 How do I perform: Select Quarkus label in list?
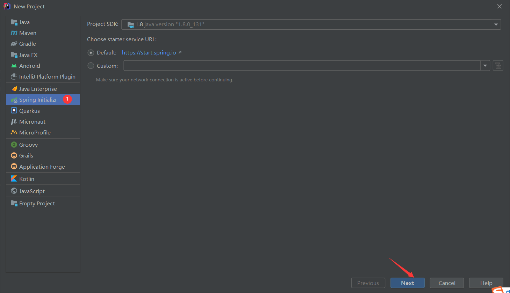tap(29, 111)
